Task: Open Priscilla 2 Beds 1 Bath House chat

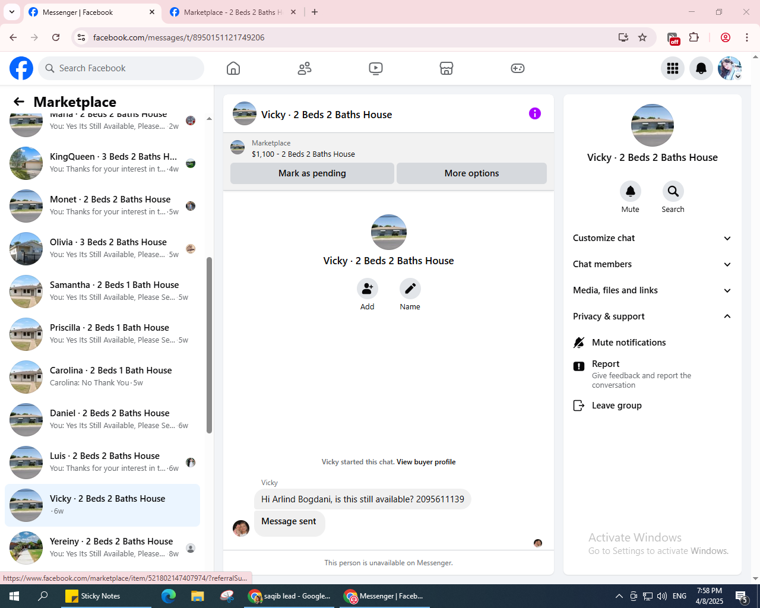Action: 102,334
